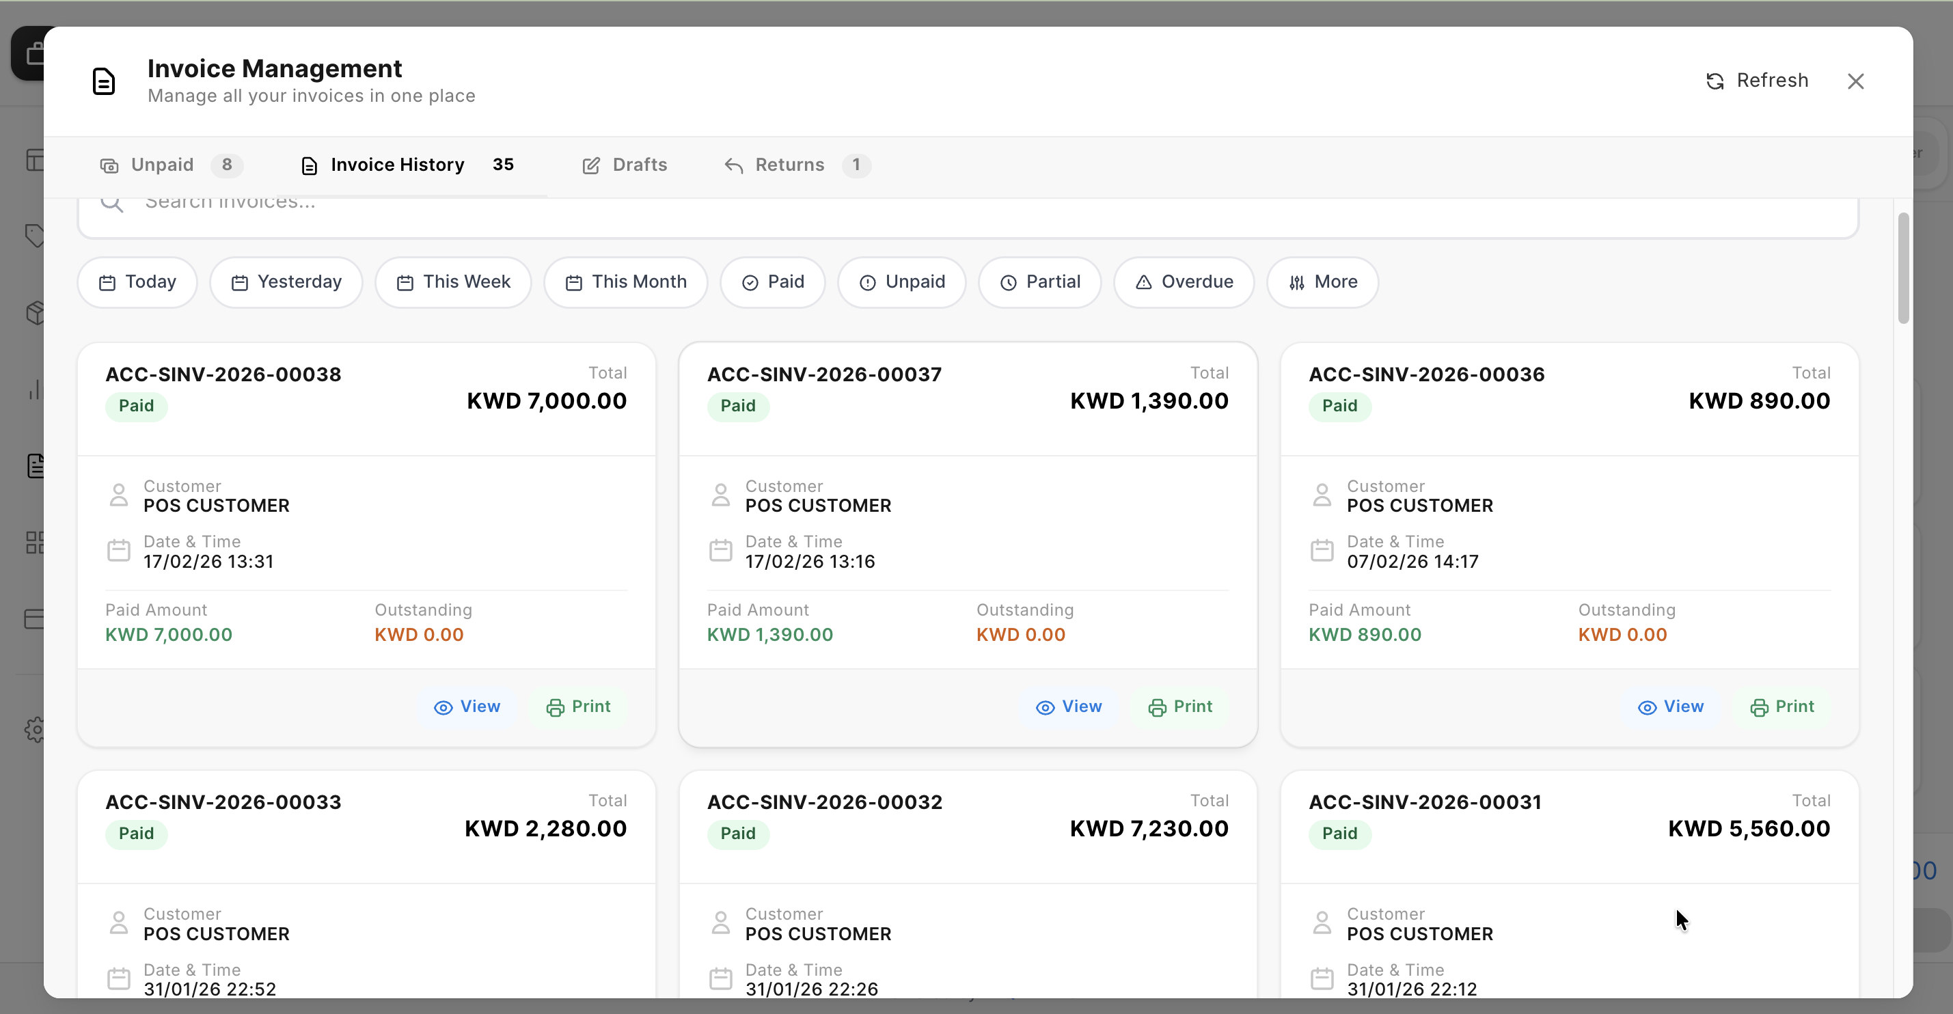The image size is (1953, 1014).
Task: Filter invoices by Today
Action: 137,282
